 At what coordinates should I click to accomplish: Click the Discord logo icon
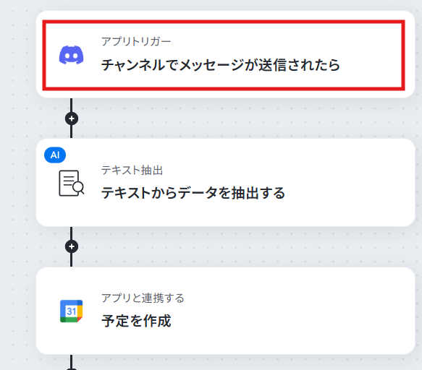(72, 55)
